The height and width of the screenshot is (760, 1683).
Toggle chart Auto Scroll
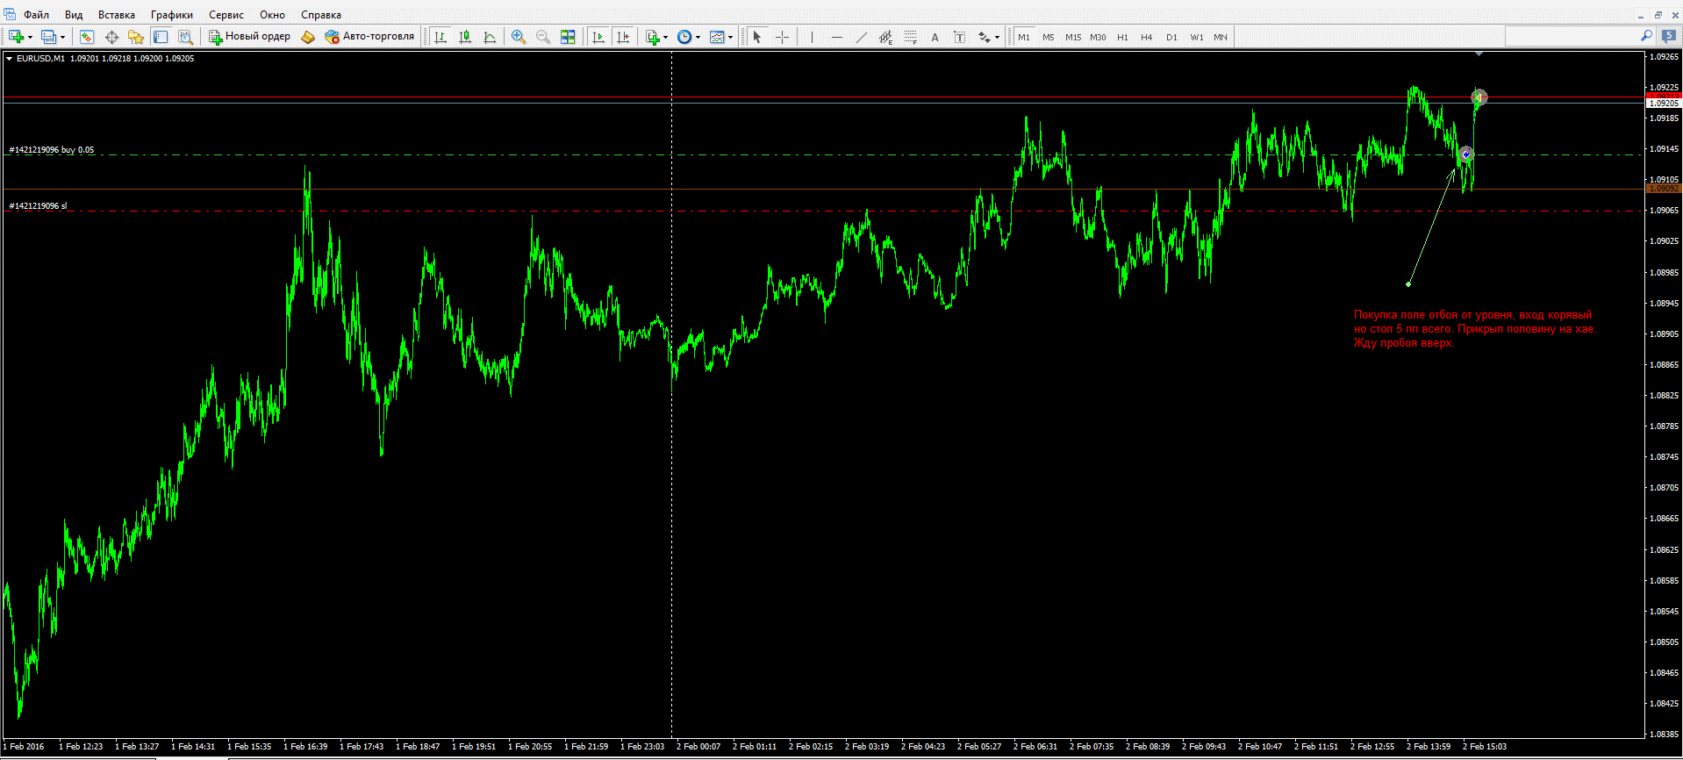[599, 37]
